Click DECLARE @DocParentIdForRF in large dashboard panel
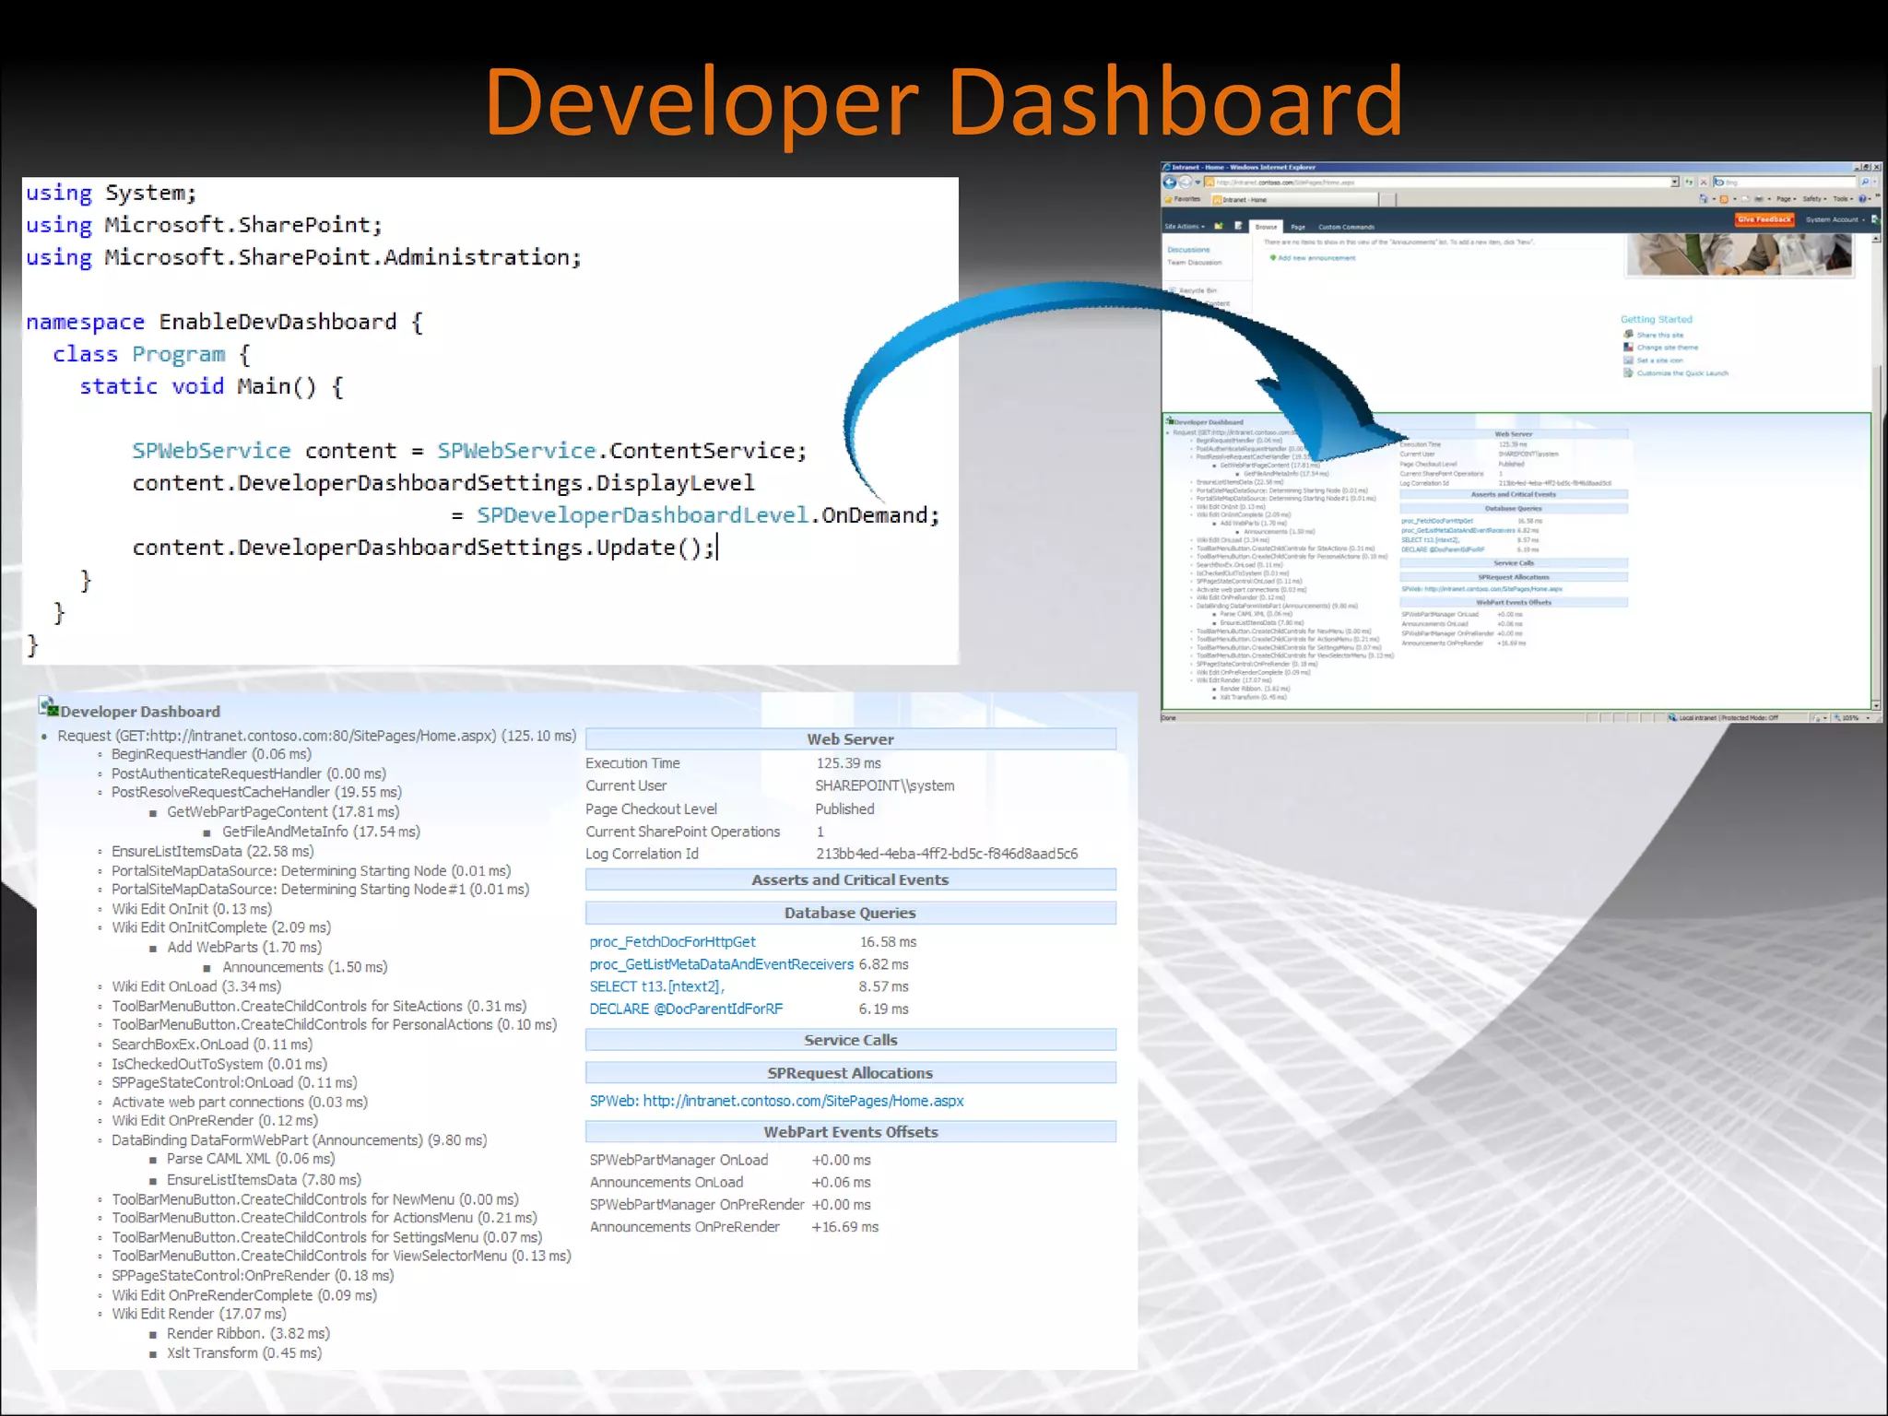This screenshot has width=1888, height=1416. pos(686,1009)
